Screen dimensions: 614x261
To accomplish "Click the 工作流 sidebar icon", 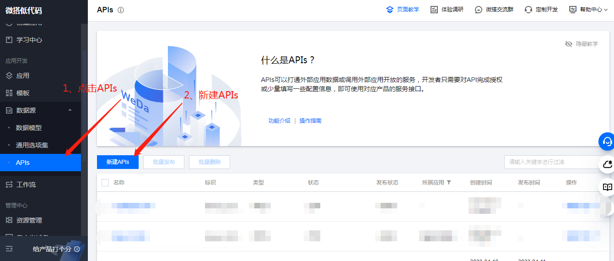I will click(x=9, y=185).
